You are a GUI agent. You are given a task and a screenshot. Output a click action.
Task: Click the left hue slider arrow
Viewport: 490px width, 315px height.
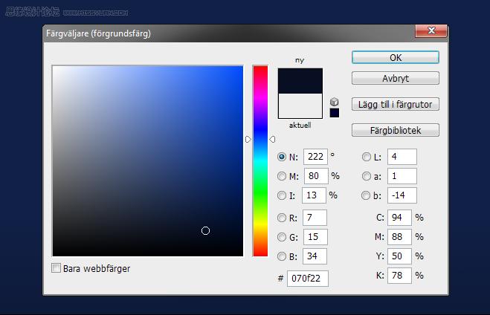[x=248, y=139]
